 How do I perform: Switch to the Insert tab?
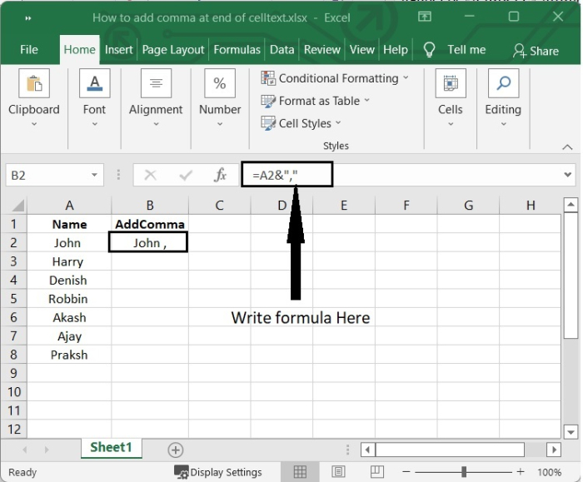[118, 49]
